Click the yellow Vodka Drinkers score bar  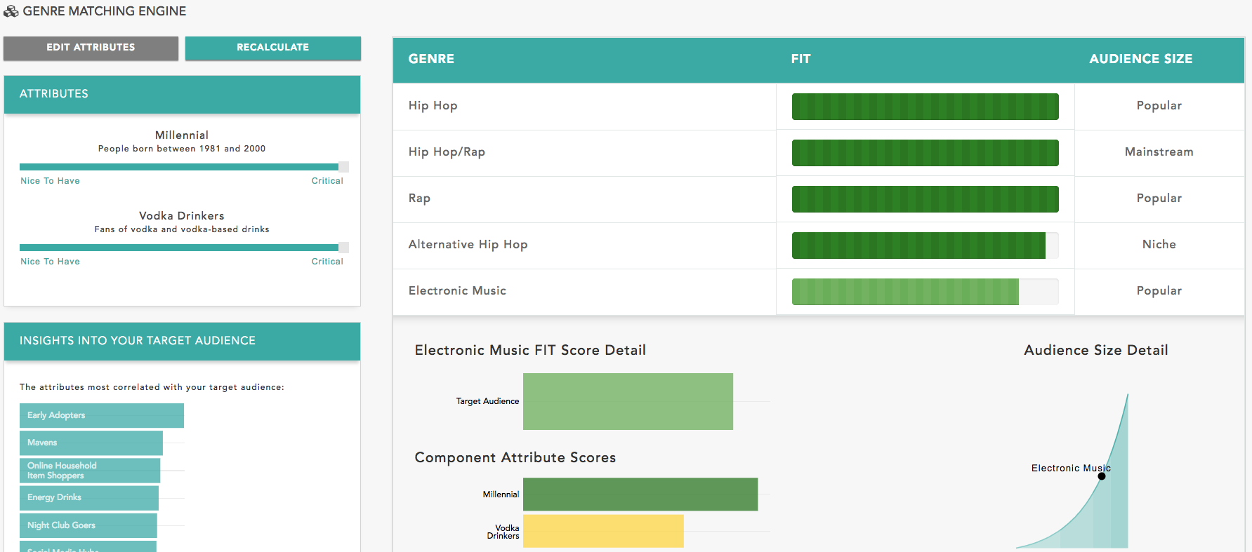603,531
